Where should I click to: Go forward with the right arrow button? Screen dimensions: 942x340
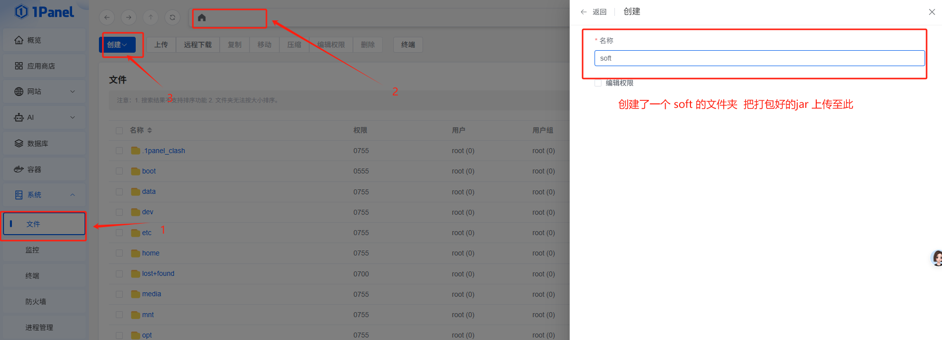click(x=129, y=17)
